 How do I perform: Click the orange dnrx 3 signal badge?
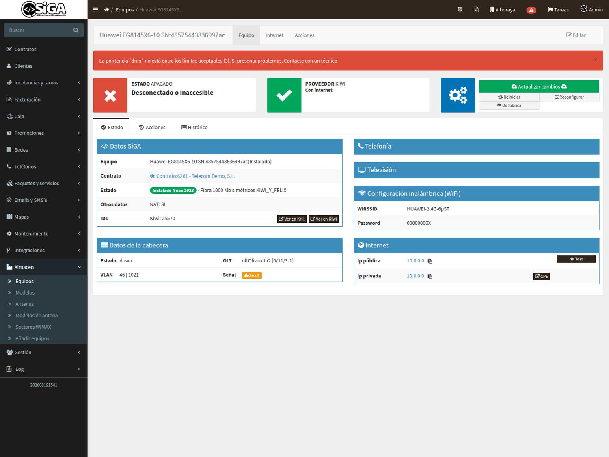[252, 275]
